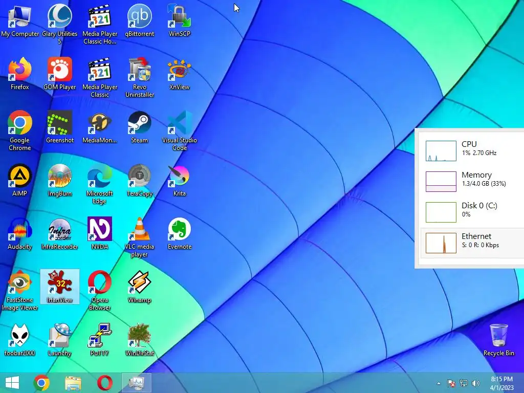Select the Firefox desktop icon
The image size is (524, 393).
(x=20, y=74)
